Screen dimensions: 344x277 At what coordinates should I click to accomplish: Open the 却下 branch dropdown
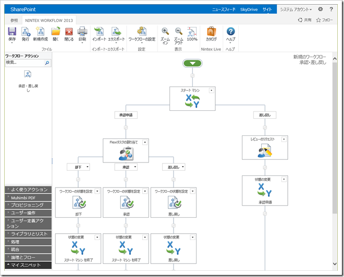click(x=88, y=167)
